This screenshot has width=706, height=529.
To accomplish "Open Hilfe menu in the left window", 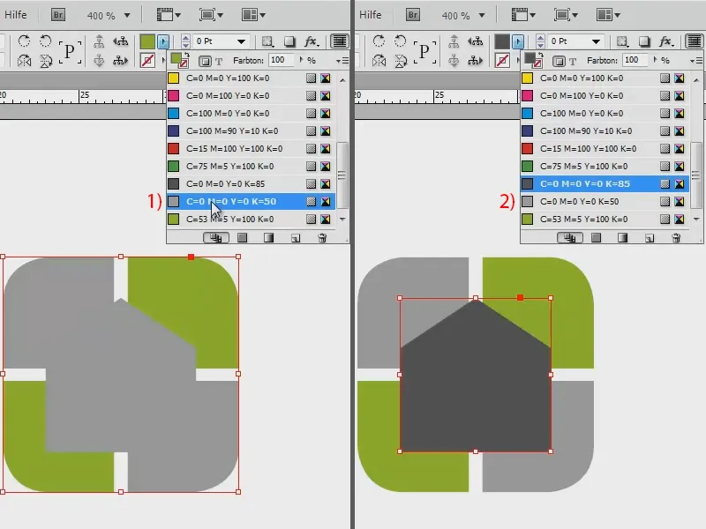I will point(16,15).
